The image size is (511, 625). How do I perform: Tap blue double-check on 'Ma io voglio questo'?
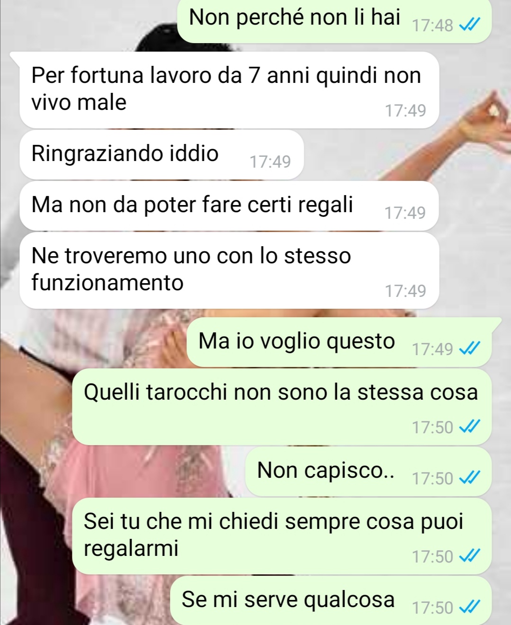coord(470,349)
